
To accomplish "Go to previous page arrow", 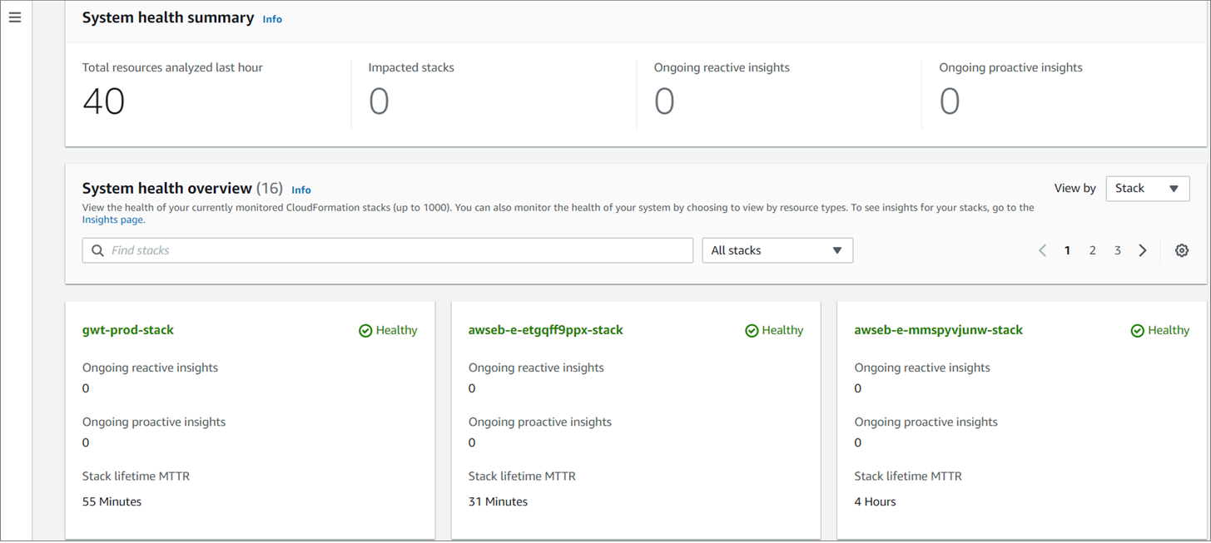I will 1042,250.
